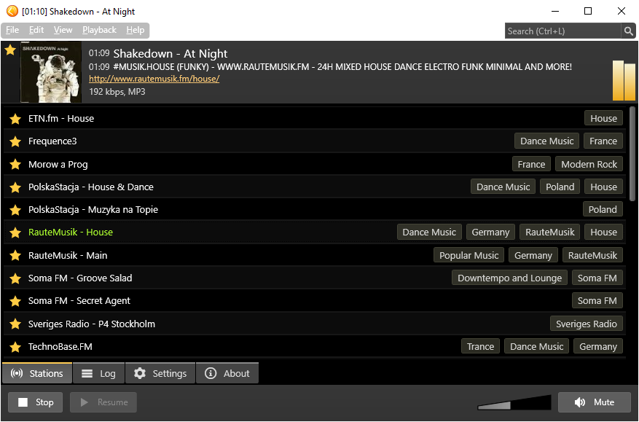Adjust the volume slider wedge
The height and width of the screenshot is (422, 639).
[x=514, y=403]
